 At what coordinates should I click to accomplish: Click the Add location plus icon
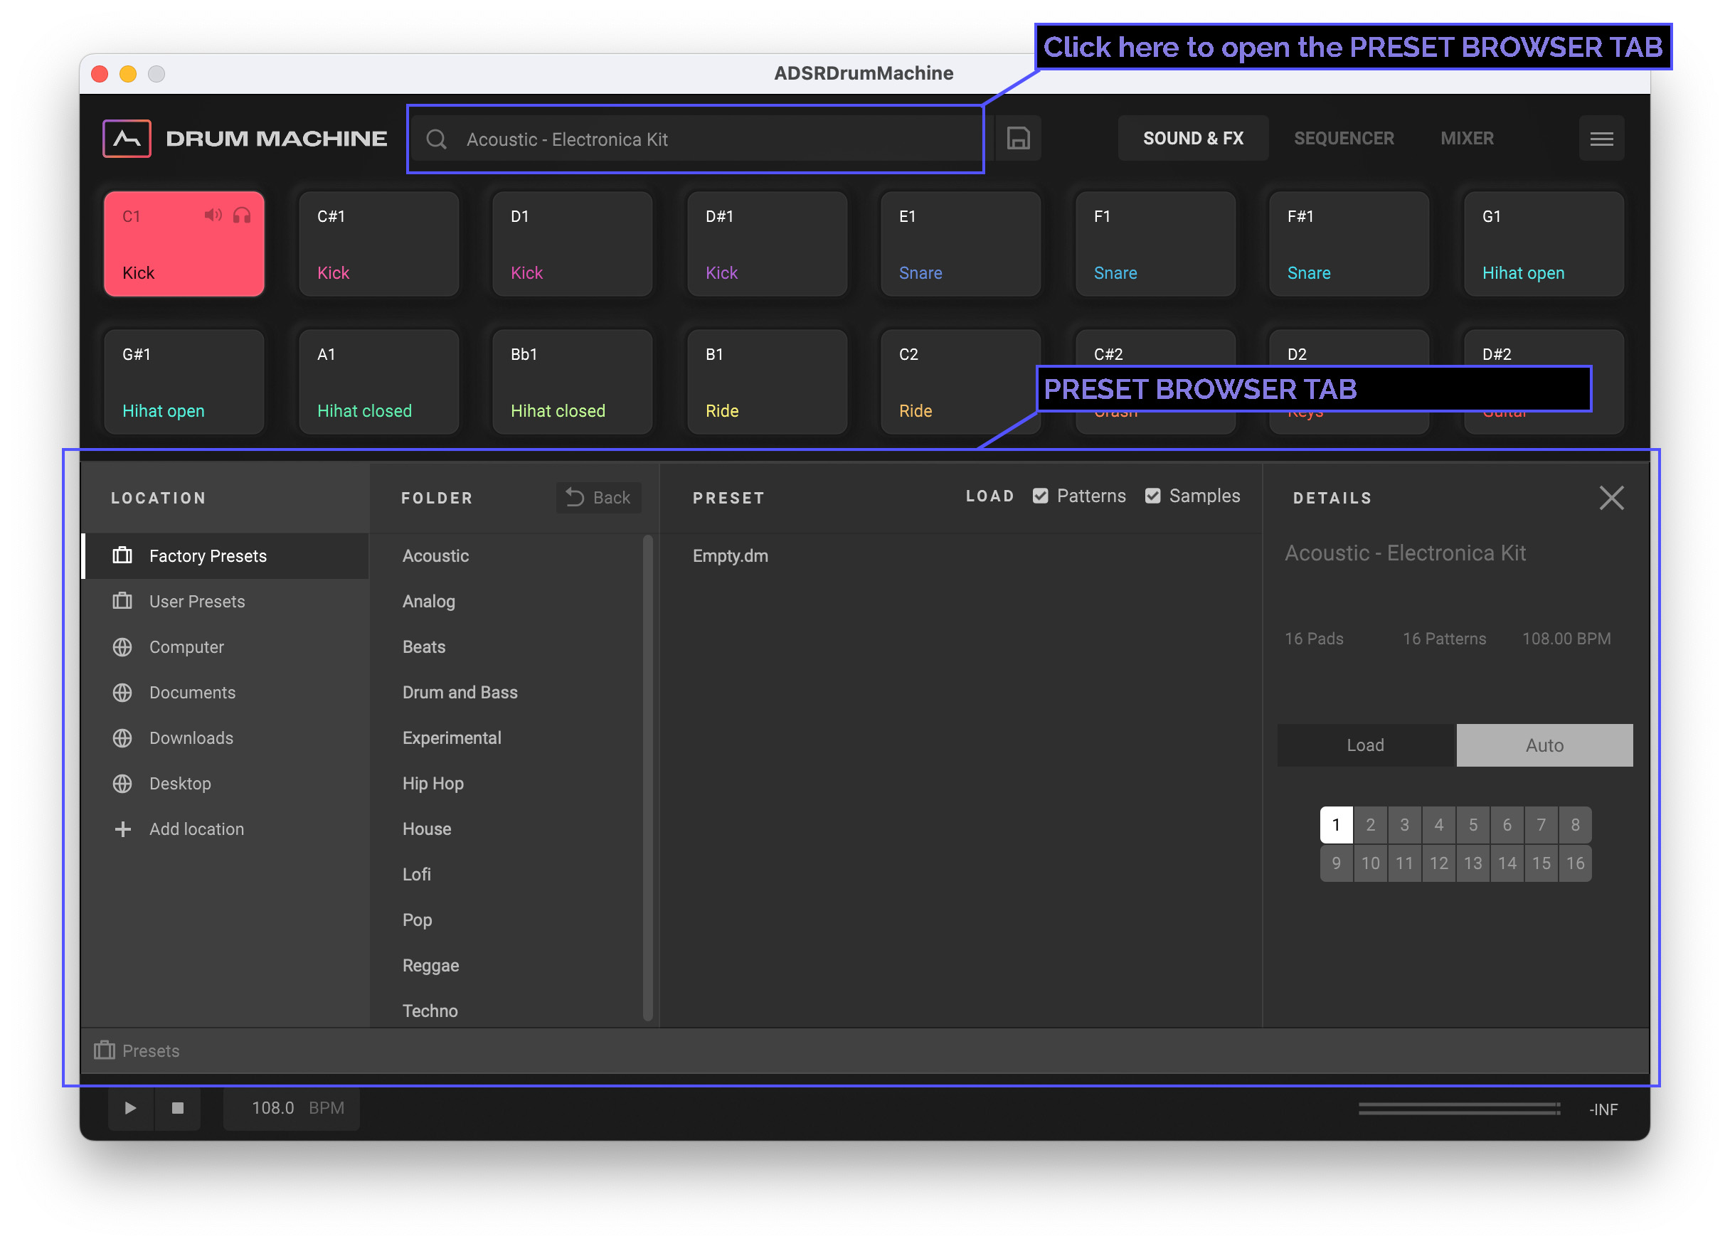tap(123, 829)
